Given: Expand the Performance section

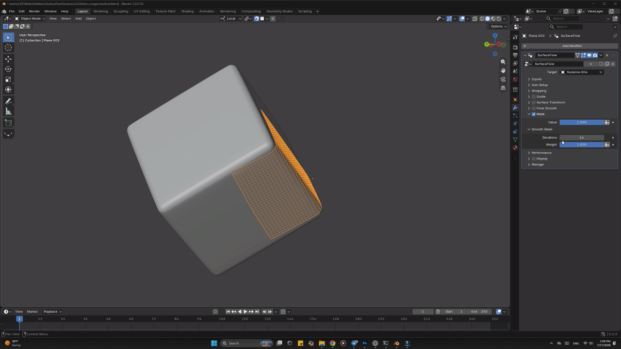Looking at the screenshot, I should click(x=541, y=153).
